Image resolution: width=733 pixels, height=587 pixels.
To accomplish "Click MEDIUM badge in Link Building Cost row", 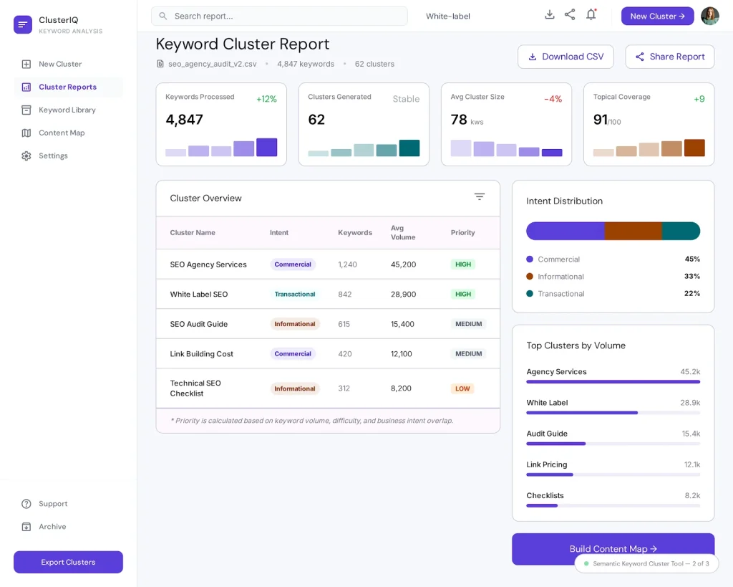I will (x=468, y=354).
